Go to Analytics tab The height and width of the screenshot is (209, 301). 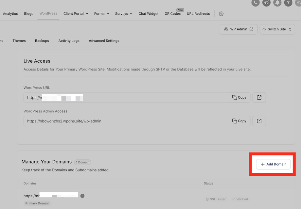pos(10,14)
